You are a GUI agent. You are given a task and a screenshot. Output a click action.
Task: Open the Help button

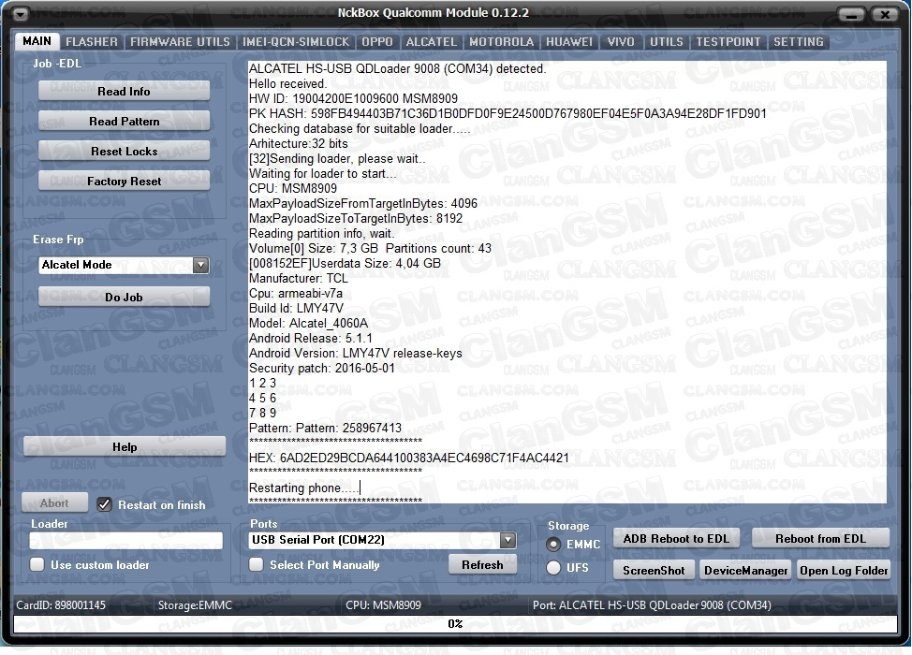pyautogui.click(x=125, y=446)
